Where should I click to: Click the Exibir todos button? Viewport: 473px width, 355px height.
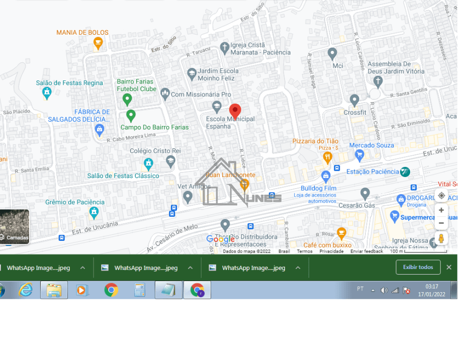click(x=418, y=267)
